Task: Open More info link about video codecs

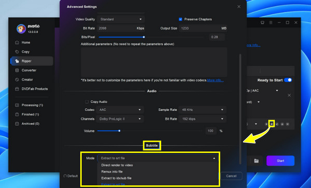Action: 216,80
